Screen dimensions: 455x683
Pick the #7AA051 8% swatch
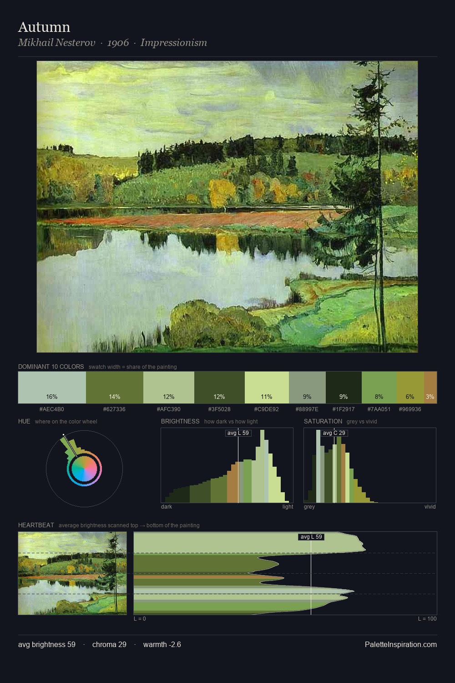[379, 387]
